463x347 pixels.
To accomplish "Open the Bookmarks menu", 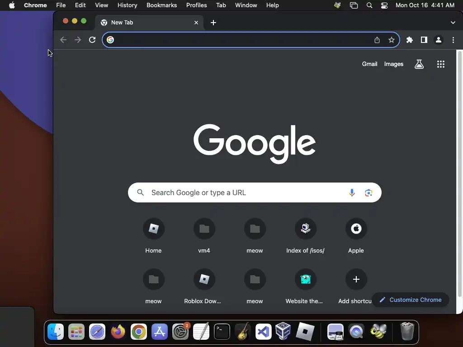I will coord(161,5).
